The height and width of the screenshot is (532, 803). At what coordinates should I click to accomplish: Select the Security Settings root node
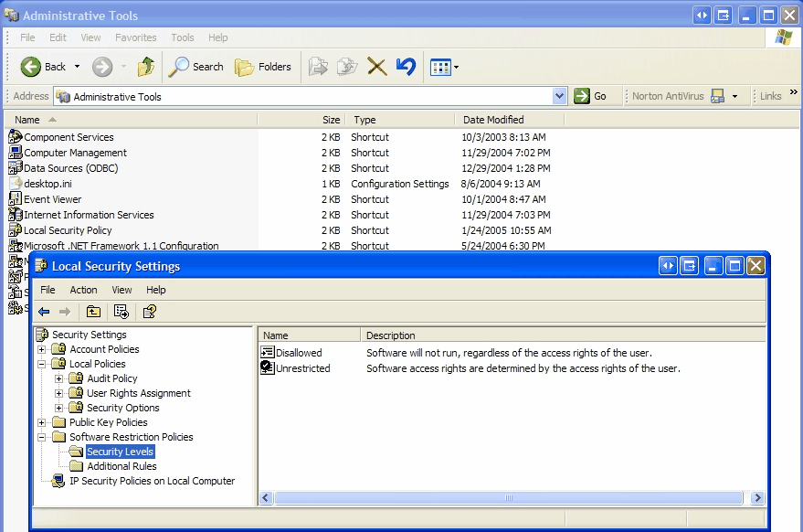(x=82, y=335)
